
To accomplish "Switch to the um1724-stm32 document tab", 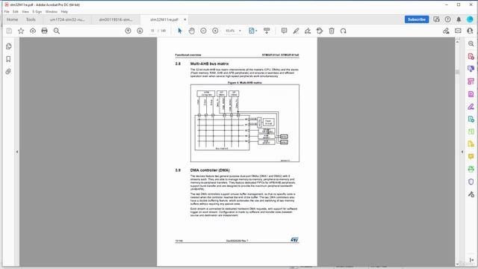I will (67, 19).
